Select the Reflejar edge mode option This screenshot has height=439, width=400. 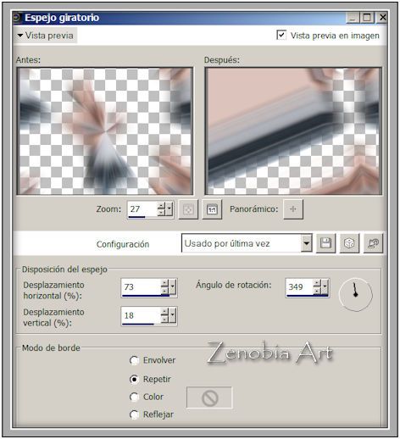pos(134,414)
